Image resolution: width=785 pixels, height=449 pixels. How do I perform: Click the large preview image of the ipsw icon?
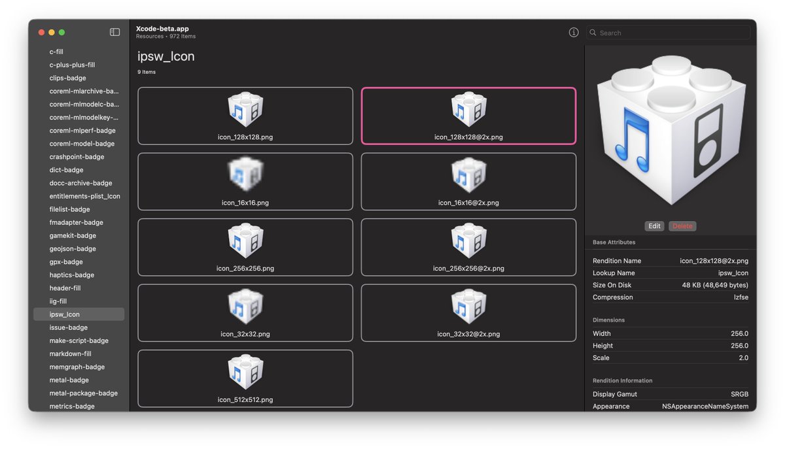point(670,131)
